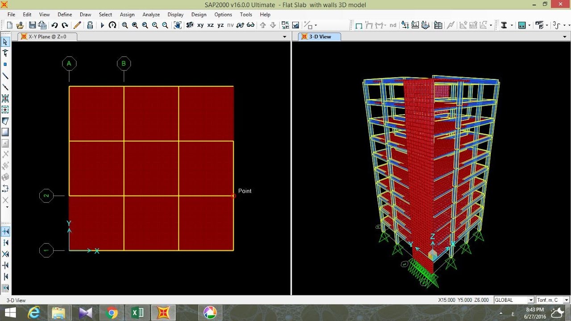Click the Draw Rectangular Area sidebar tool
The height and width of the screenshot is (321, 571).
point(5,132)
